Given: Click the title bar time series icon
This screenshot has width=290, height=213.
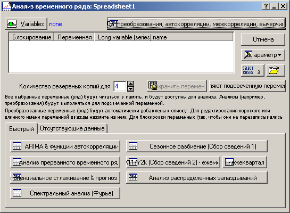Looking at the screenshot, I should (7, 6).
